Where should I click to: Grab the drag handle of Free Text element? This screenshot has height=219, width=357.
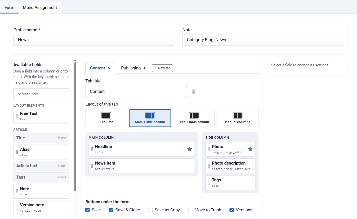click(17, 116)
